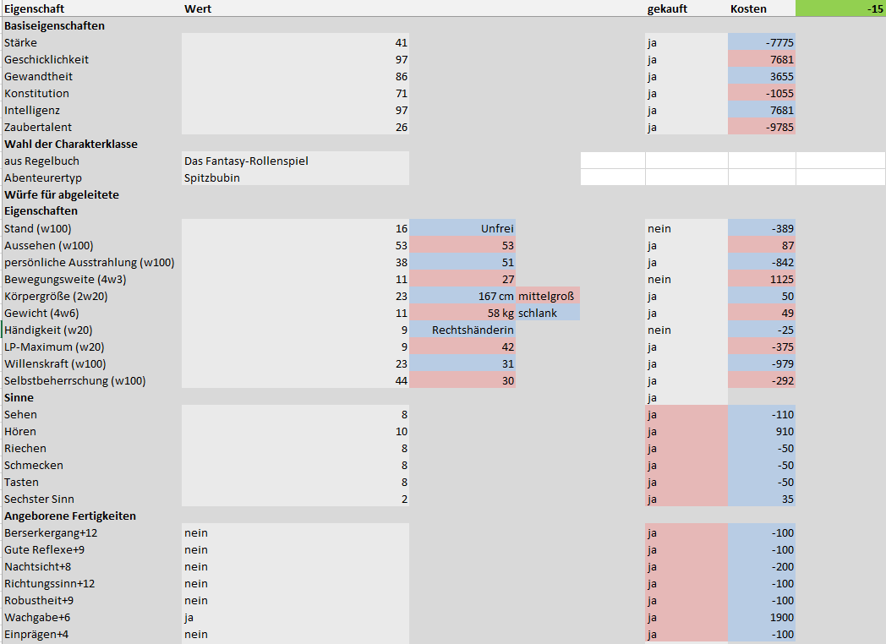Select the "Eigenschaft" header cell

pos(90,8)
